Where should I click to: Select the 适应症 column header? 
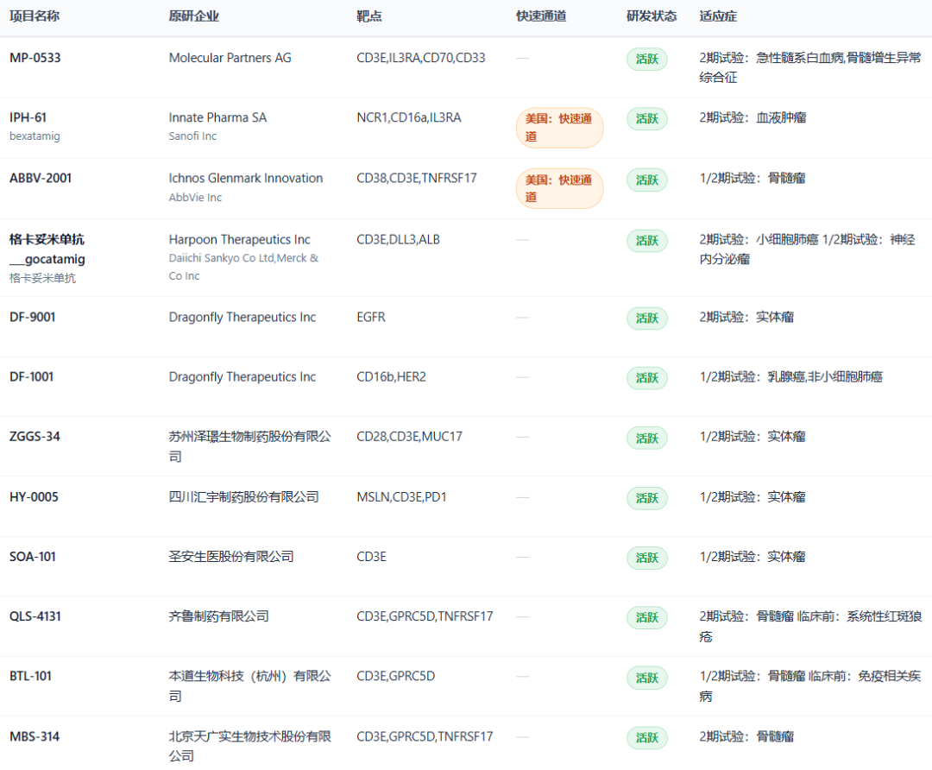(x=718, y=16)
